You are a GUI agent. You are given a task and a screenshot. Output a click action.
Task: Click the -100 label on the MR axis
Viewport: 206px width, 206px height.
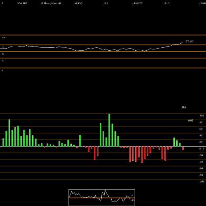pyautogui.click(x=202, y=182)
